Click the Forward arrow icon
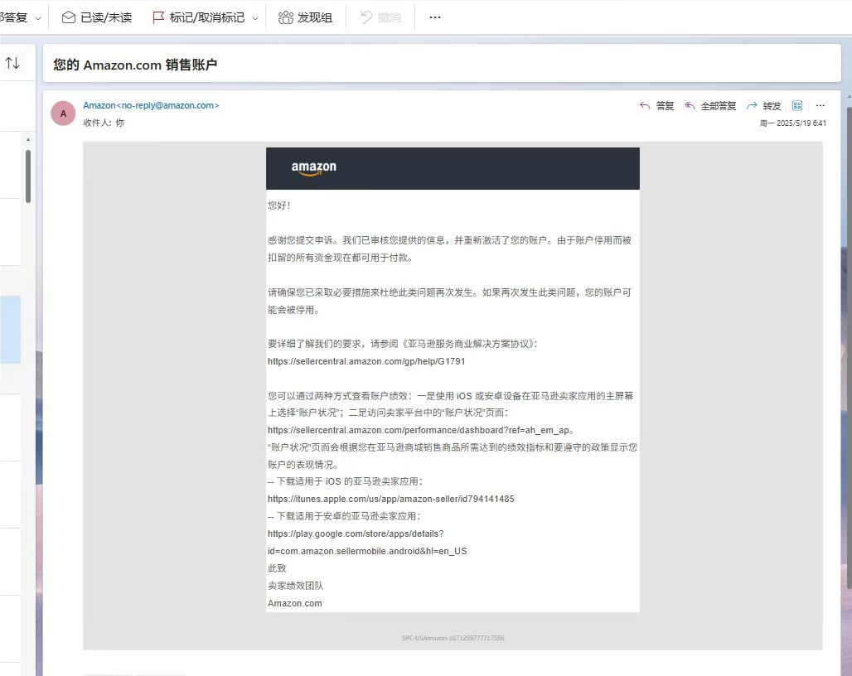This screenshot has width=852, height=676. tap(752, 105)
